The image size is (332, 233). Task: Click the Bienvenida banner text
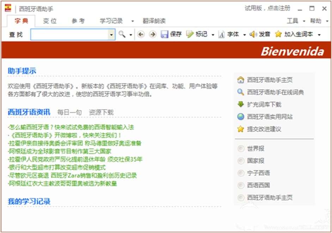293,51
